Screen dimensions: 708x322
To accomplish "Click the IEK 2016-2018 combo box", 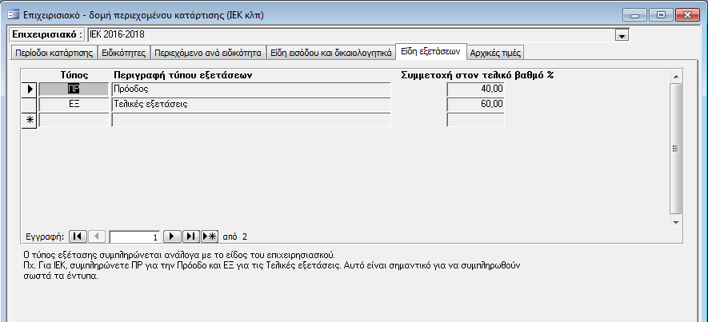I will click(352, 35).
